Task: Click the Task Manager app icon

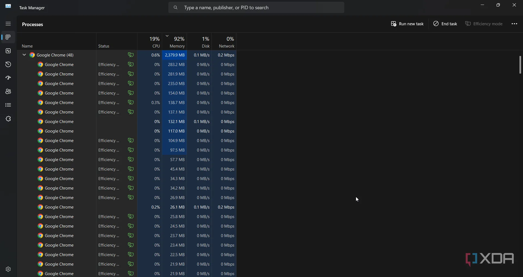Action: tap(8, 6)
